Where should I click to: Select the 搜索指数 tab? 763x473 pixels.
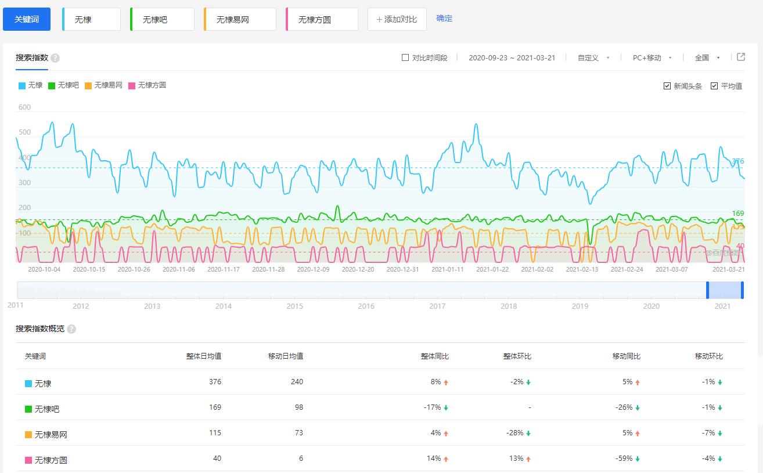click(32, 57)
